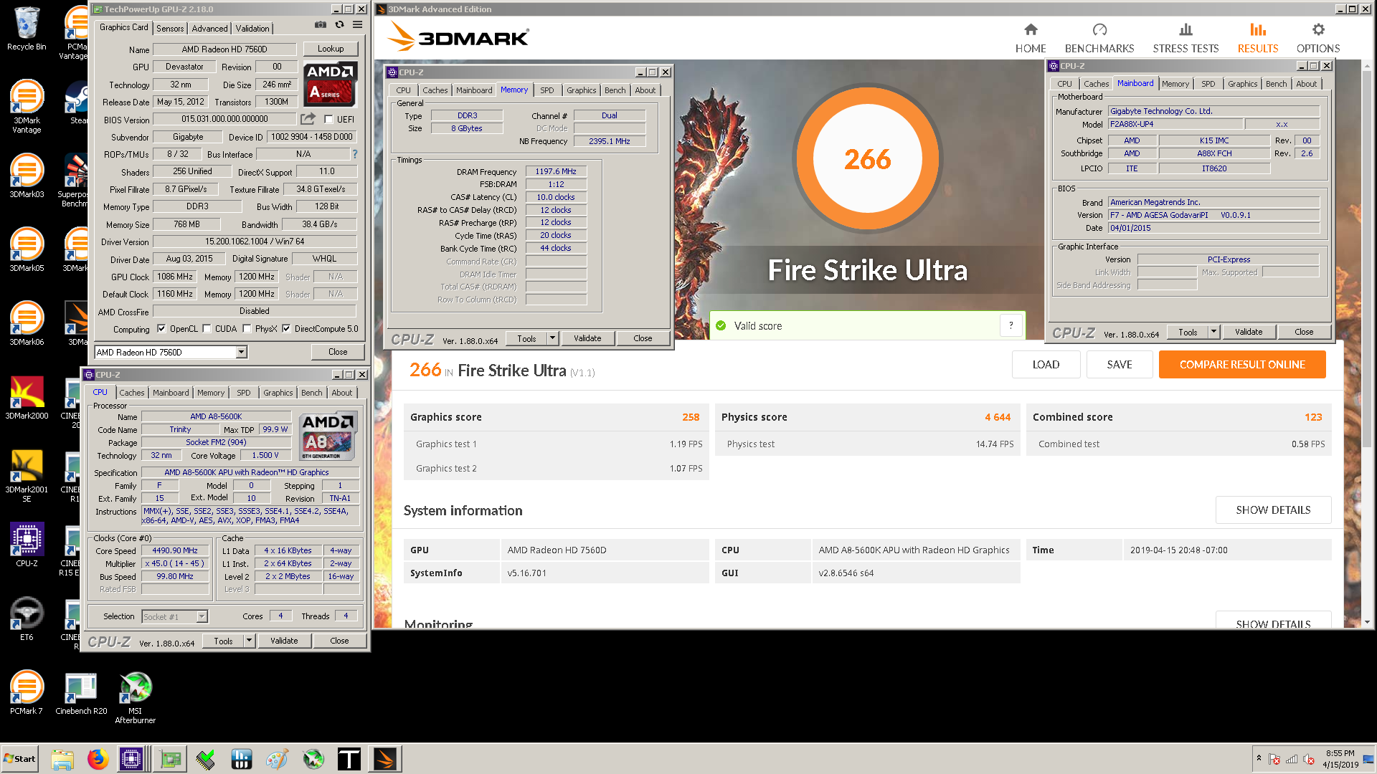Image resolution: width=1377 pixels, height=774 pixels.
Task: Open the 3DMark06 desktop shortcut
Action: point(27,324)
